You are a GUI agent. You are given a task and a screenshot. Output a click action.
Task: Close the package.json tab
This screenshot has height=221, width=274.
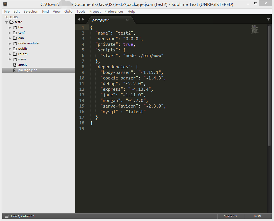click(127, 20)
